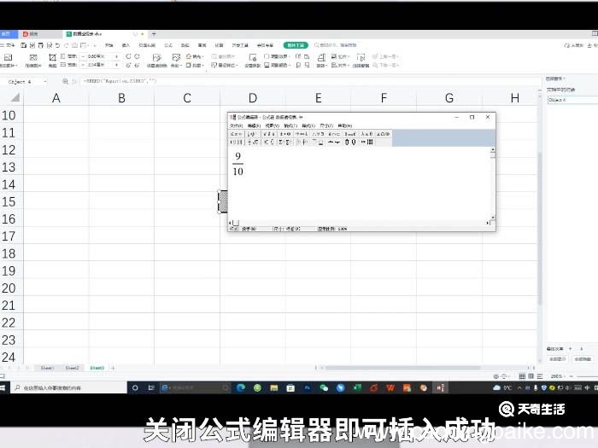
Task: Click the ribbon search commands box
Action: point(336,45)
